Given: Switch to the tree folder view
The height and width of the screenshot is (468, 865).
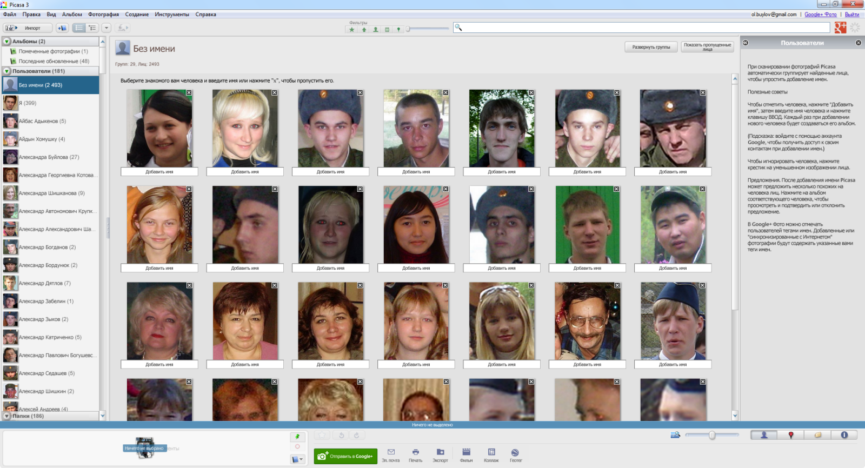Looking at the screenshot, I should (x=92, y=28).
